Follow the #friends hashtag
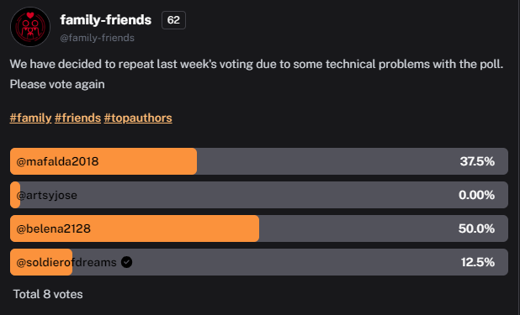520x315 pixels. click(x=77, y=118)
